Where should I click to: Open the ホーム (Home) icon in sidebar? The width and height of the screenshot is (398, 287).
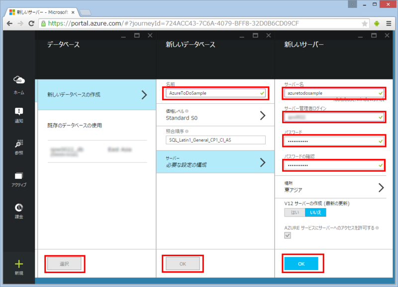click(18, 82)
